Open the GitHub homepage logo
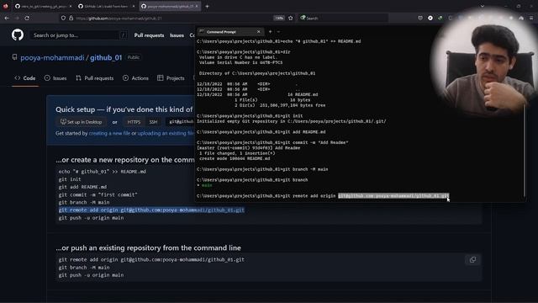538x303 pixels. (x=18, y=35)
